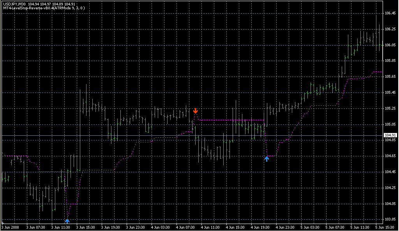Click the 104.05 price axis label
The image size is (399, 231).
[x=390, y=203]
